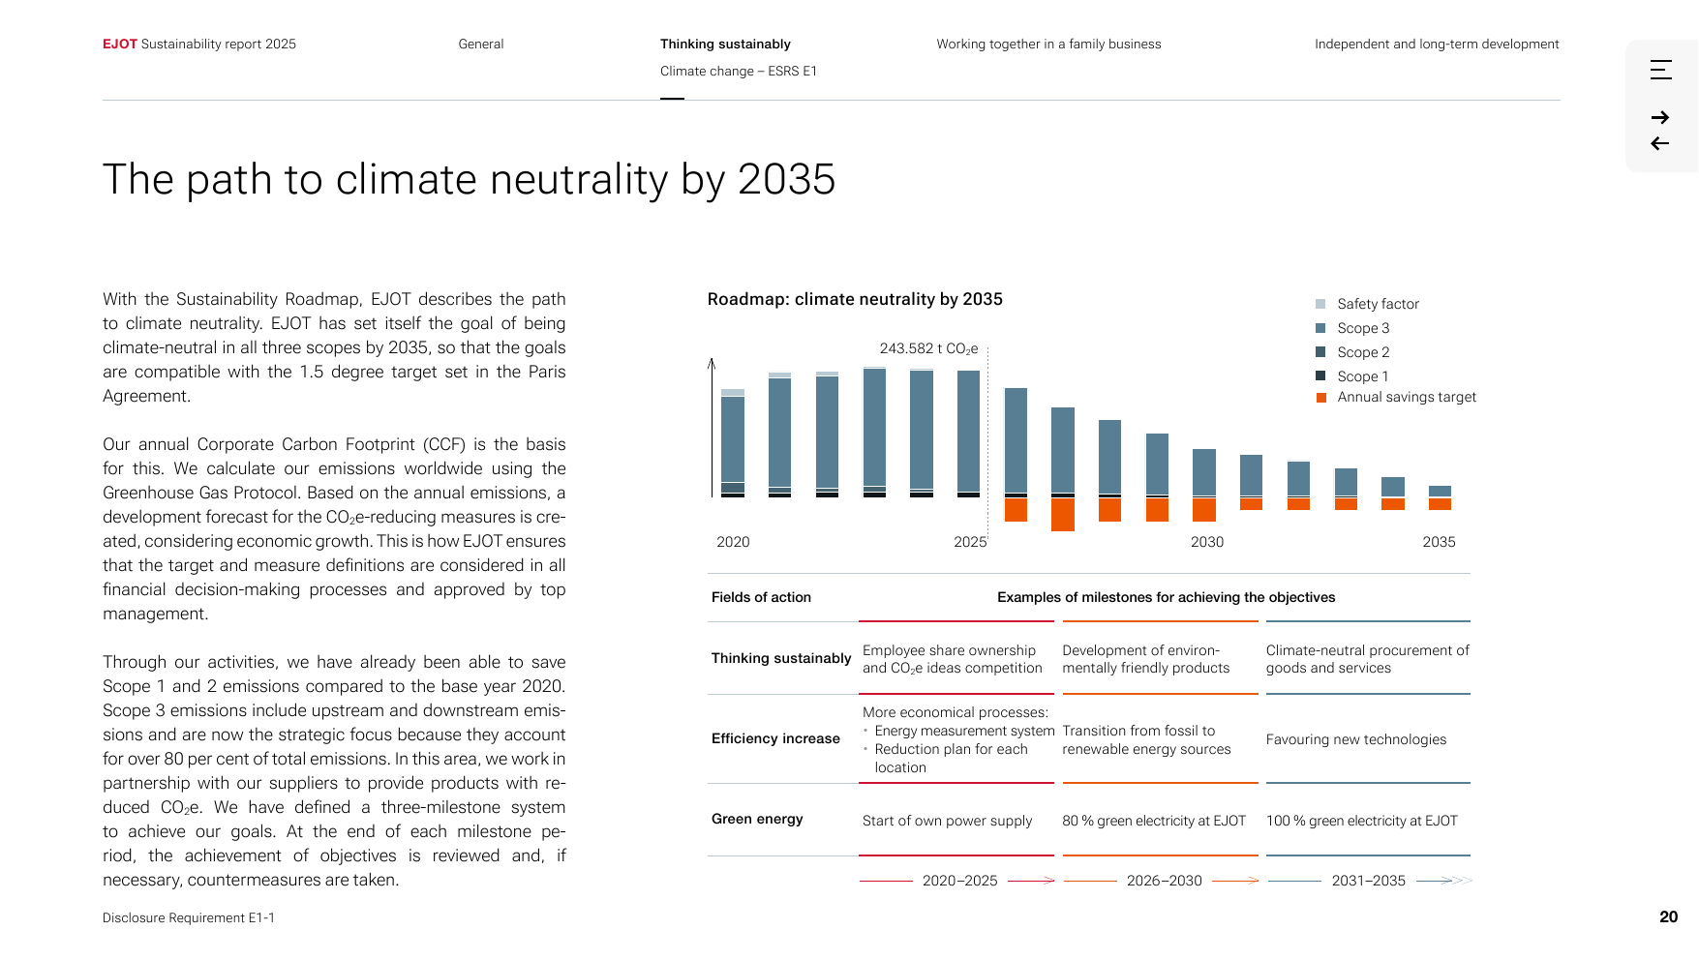
Task: Click Employee share ownership milestone cell
Action: point(953,659)
